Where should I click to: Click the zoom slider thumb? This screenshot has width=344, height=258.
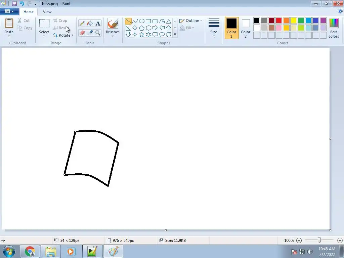pyautogui.click(x=319, y=241)
